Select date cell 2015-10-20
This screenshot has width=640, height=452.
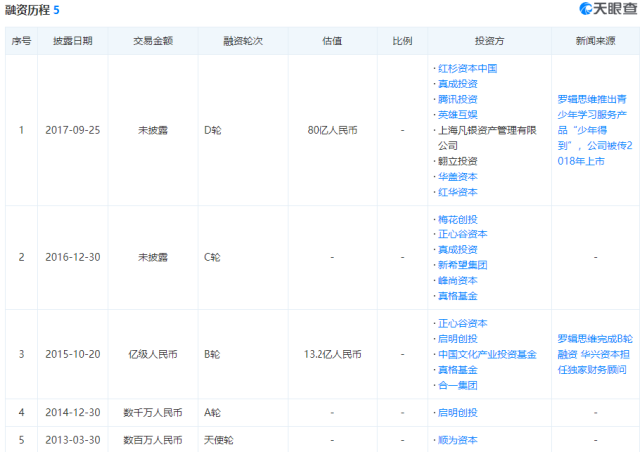point(73,354)
